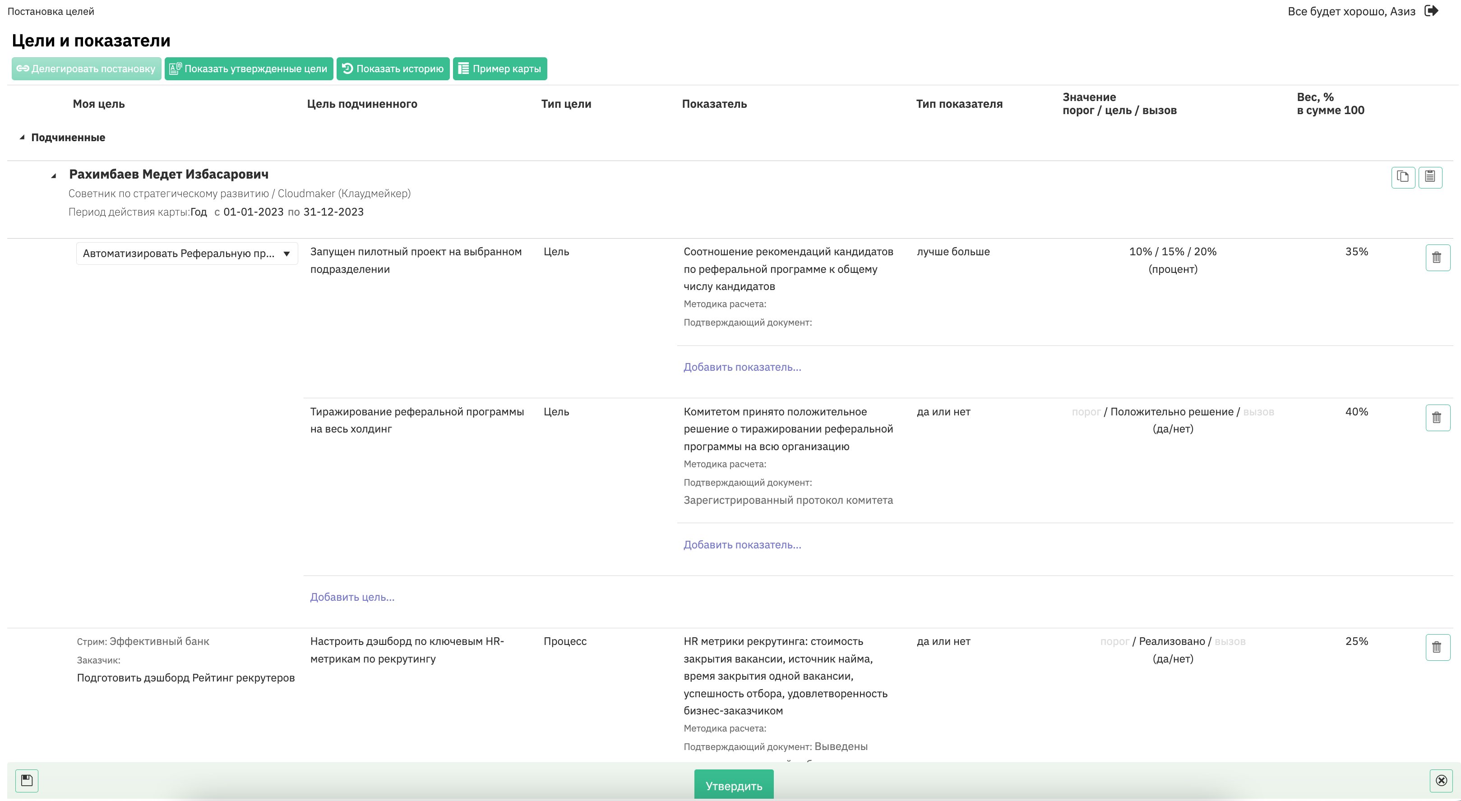
Task: Click goal text Настроить дэшборд по ключевым HR-метрикам
Action: 407,649
